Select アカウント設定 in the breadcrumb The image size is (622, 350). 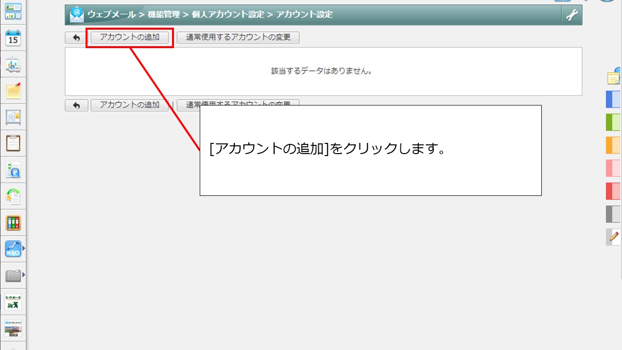coord(304,15)
